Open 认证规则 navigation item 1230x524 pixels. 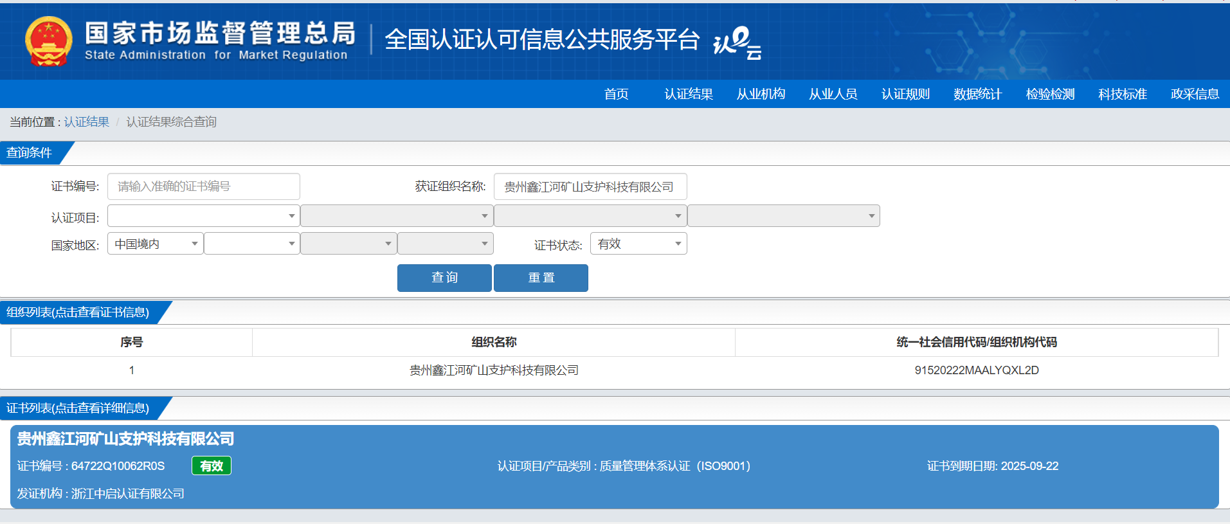click(905, 94)
